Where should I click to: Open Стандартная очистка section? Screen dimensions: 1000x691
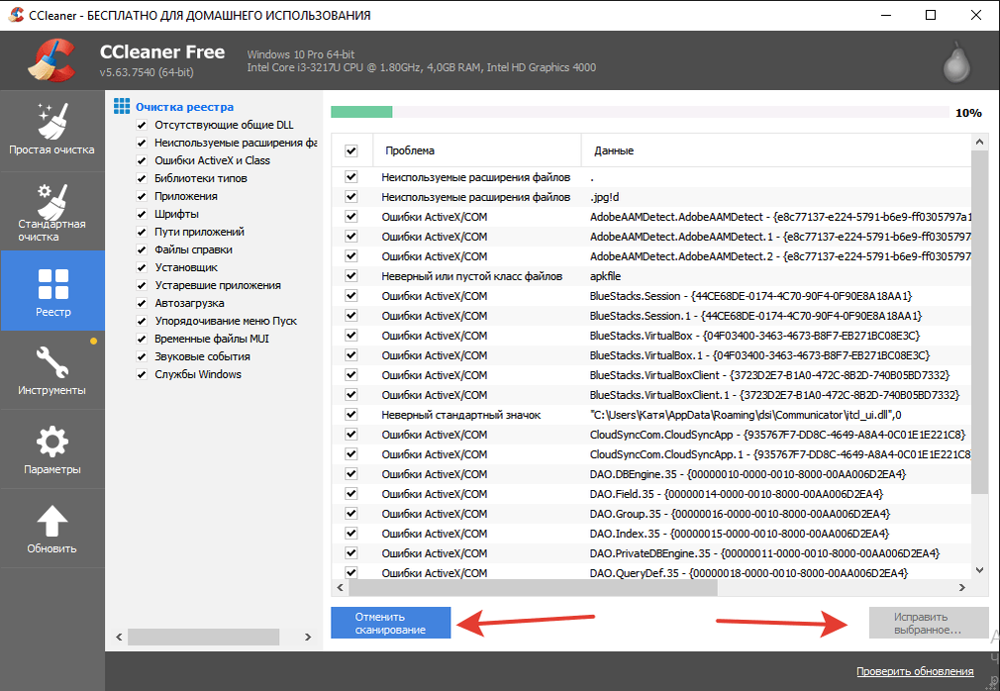51,212
